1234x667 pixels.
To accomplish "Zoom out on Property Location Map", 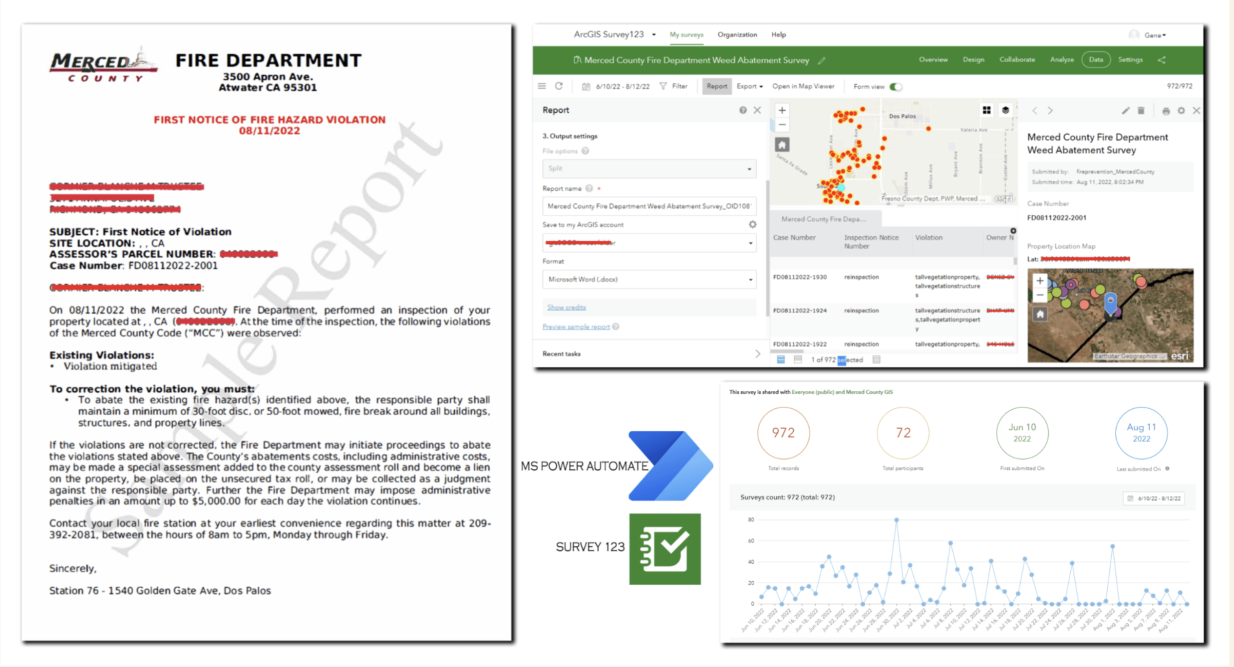I will tap(1040, 295).
